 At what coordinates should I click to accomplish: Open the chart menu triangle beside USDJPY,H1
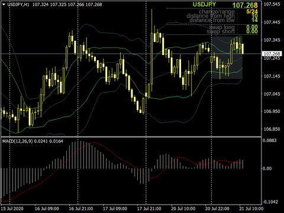[4, 4]
